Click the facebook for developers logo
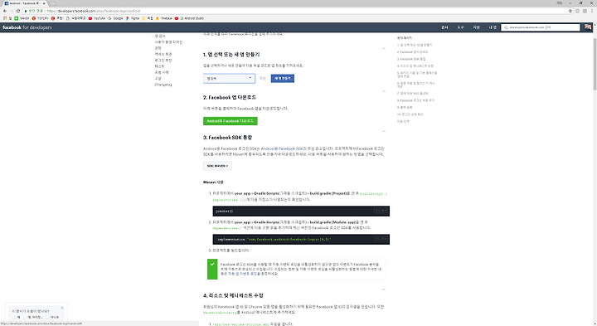 click(27, 27)
